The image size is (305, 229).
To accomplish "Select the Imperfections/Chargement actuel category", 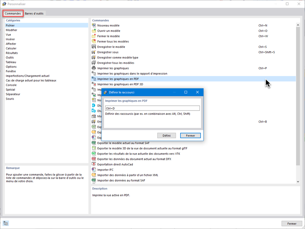I will coord(28,76).
